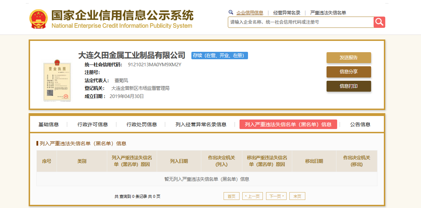Viewport: 421px width, 208px height.
Task: Open the business license thumbnail image
Action: click(x=57, y=81)
